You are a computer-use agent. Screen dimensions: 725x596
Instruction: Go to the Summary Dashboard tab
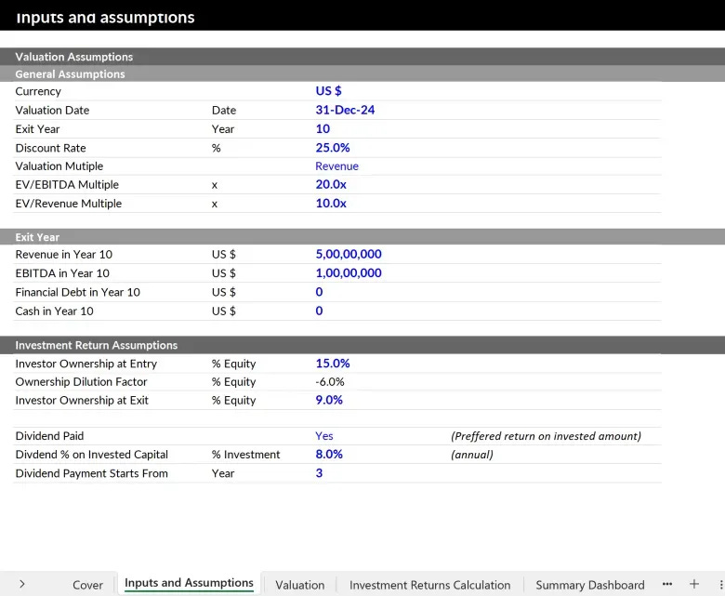click(x=589, y=585)
